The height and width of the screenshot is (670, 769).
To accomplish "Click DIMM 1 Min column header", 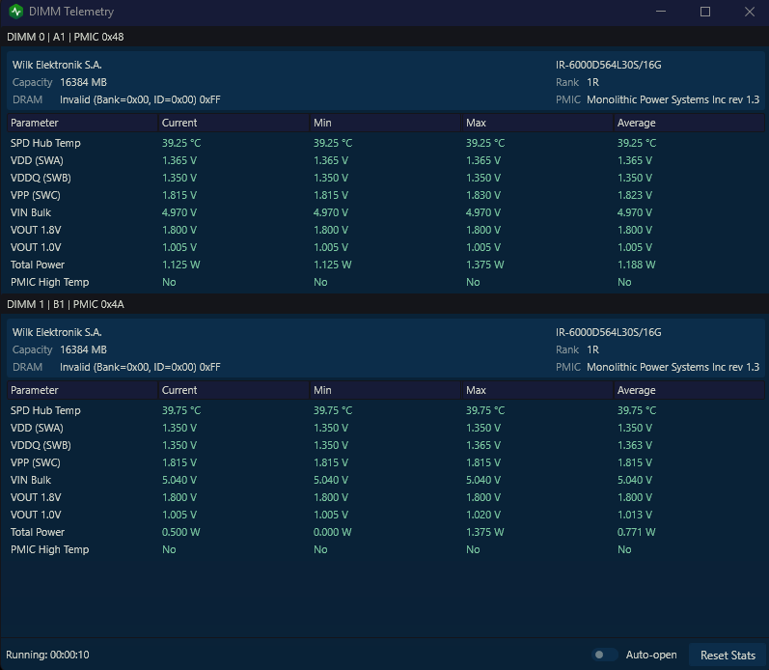I will pyautogui.click(x=386, y=390).
